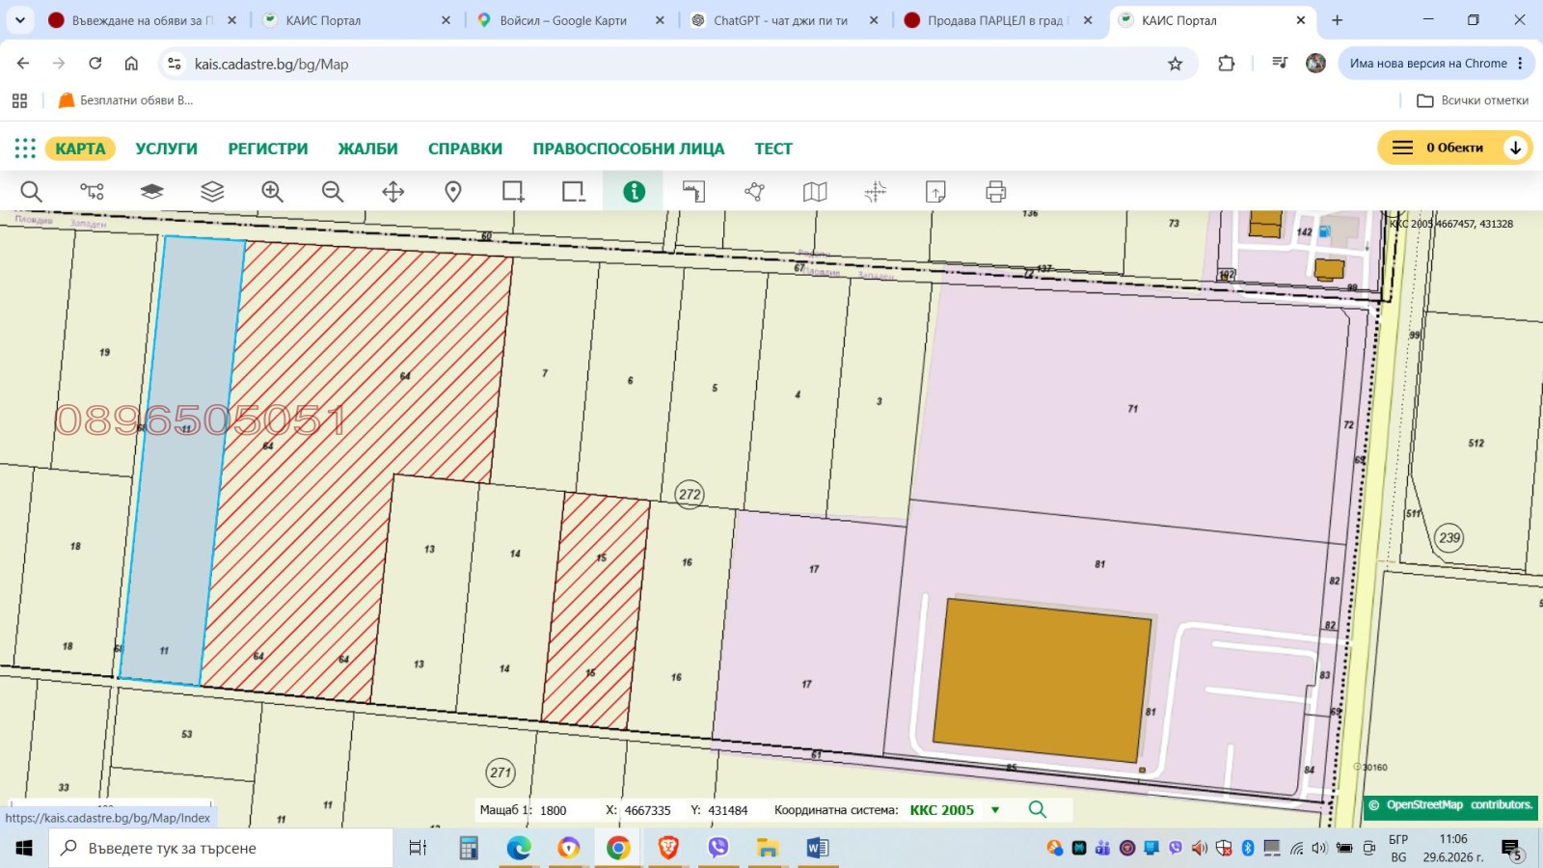Viewport: 1543px width, 868px height.
Task: Click the Chrome profile avatar
Action: click(1315, 64)
